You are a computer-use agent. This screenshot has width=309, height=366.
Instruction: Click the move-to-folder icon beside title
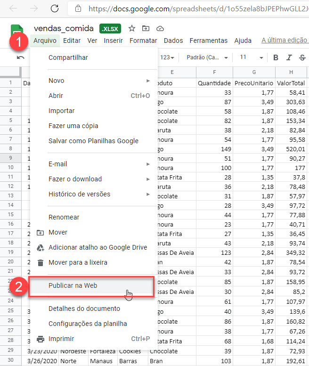click(x=146, y=28)
